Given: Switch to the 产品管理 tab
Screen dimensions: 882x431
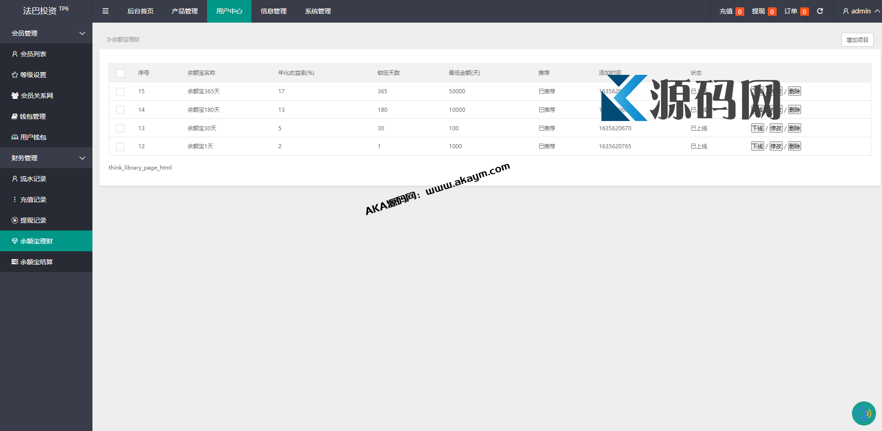Looking at the screenshot, I should (x=184, y=11).
